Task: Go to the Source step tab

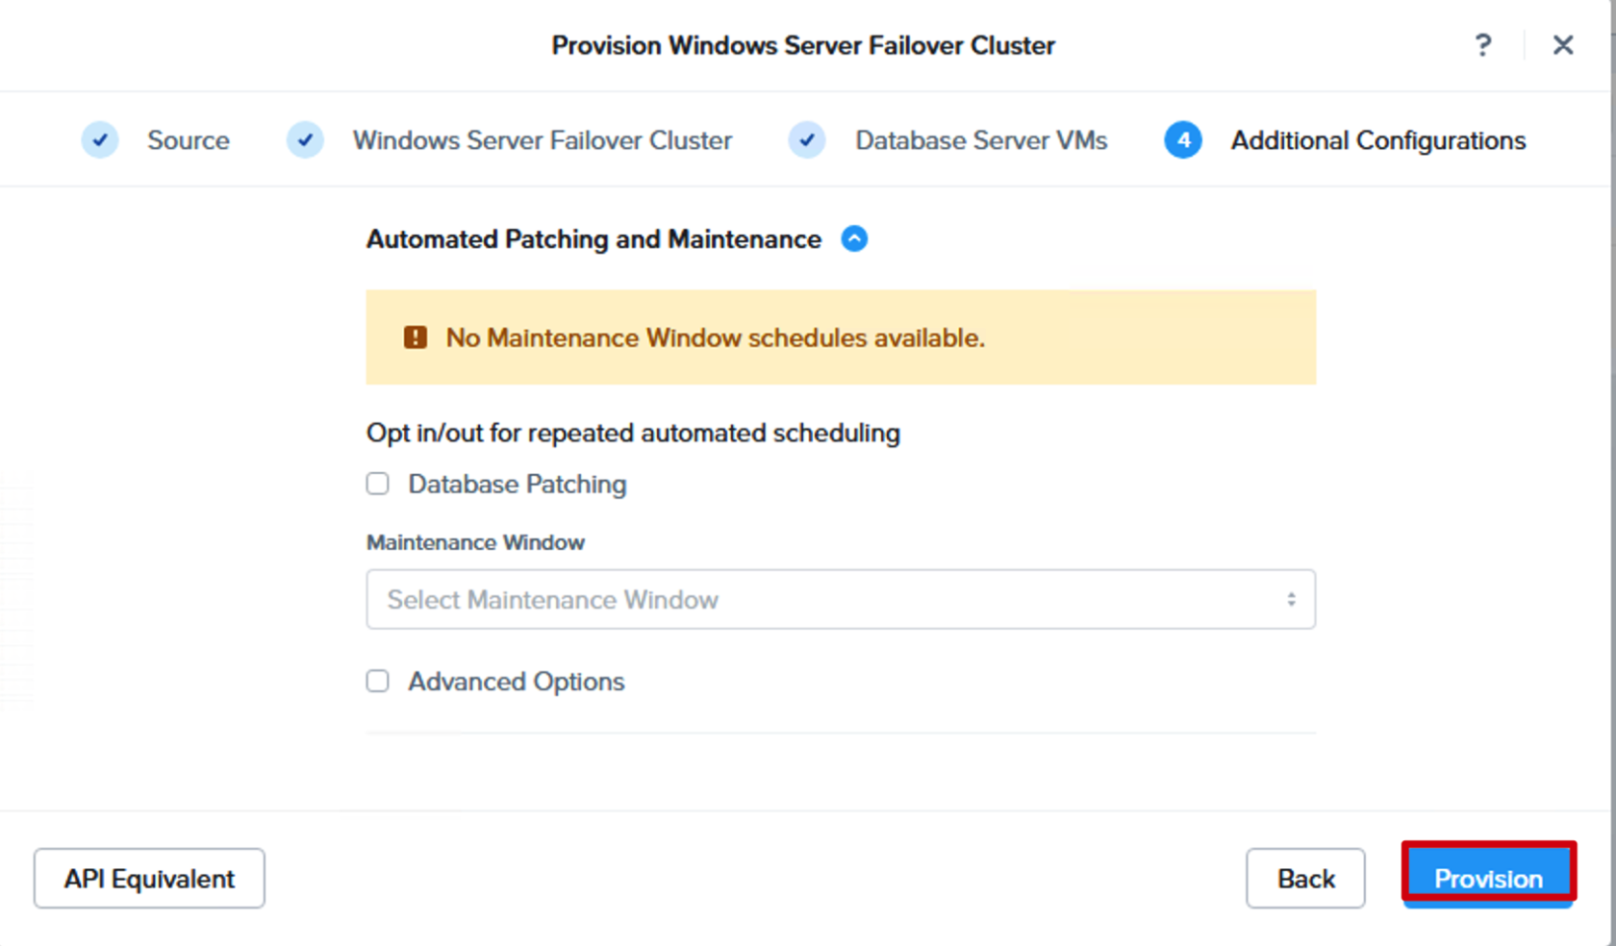Action: [189, 140]
